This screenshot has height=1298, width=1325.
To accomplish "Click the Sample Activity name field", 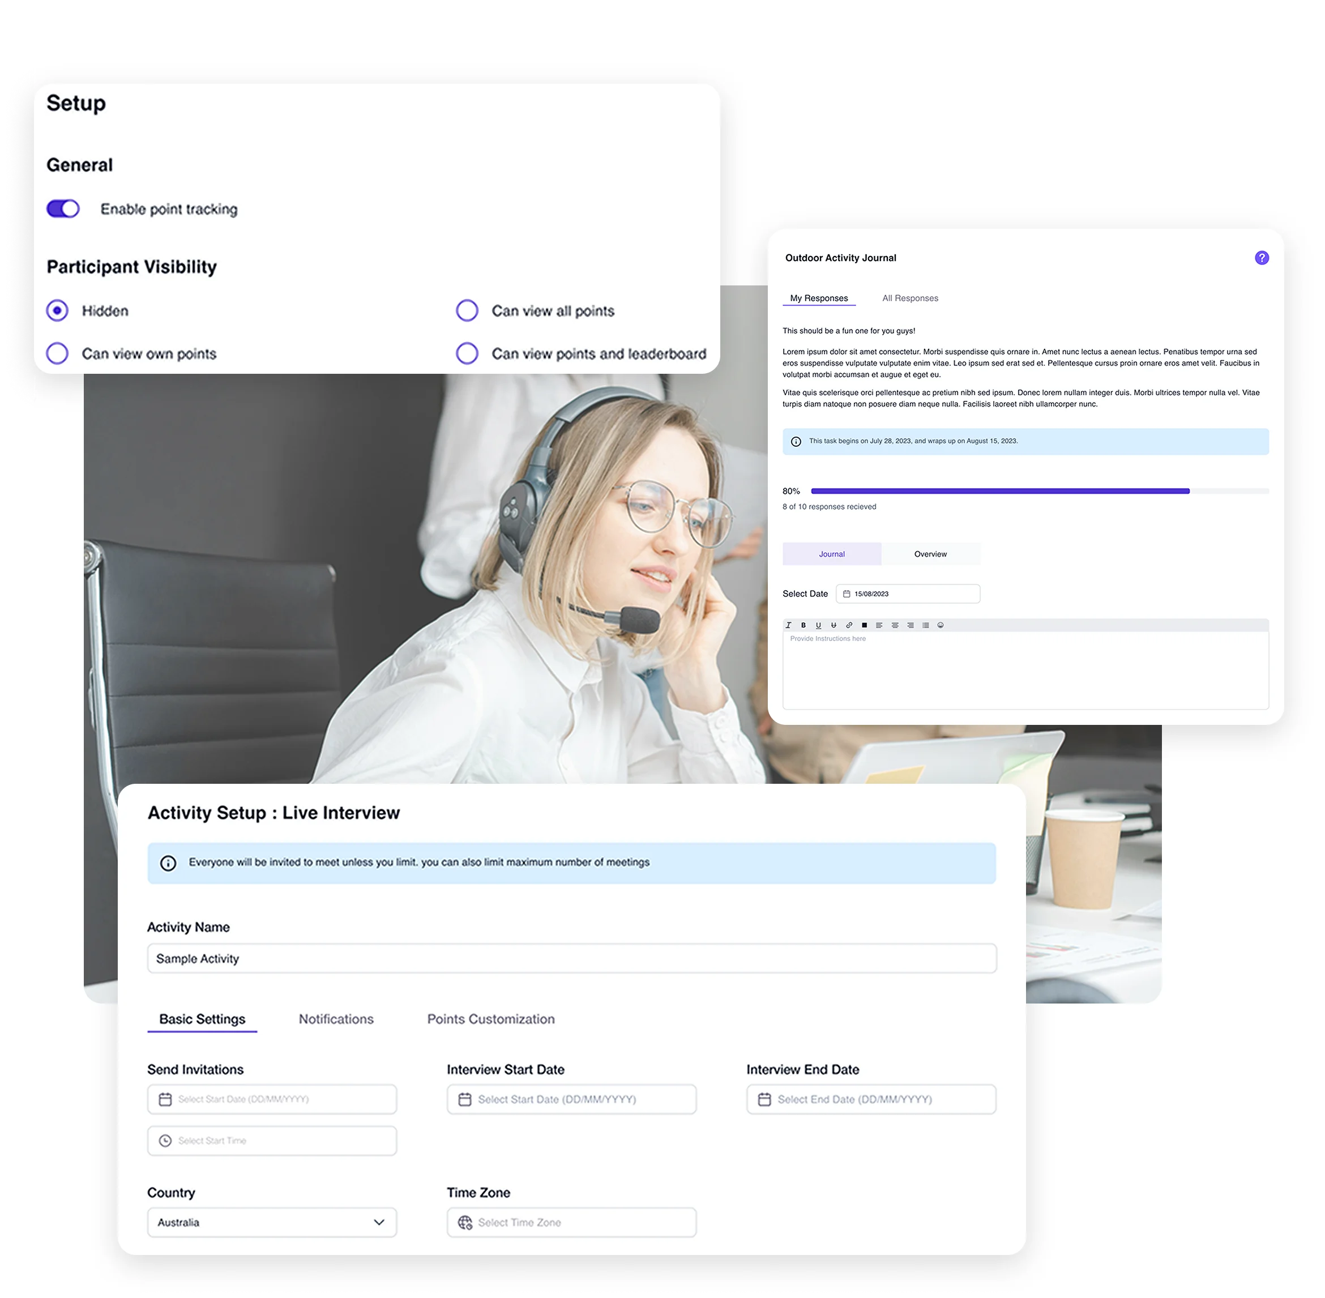I will tap(571, 958).
